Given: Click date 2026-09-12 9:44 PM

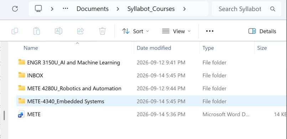Looking at the screenshot, I should click(x=161, y=89).
